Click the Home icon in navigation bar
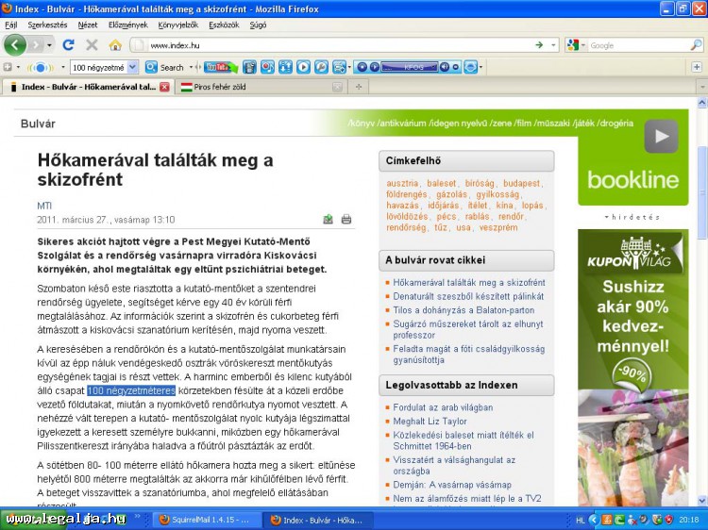The width and height of the screenshot is (708, 530). [x=115, y=44]
